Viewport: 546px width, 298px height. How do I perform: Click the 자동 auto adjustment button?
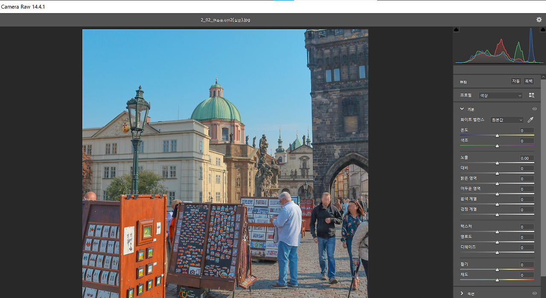(x=516, y=81)
